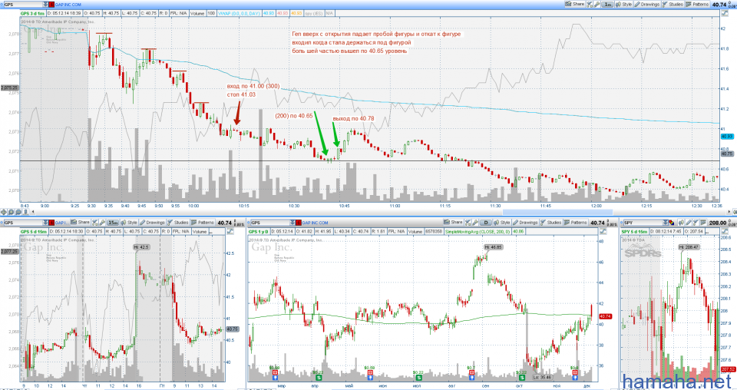Viewport: 737px width, 390px height.
Task: Open symbol dropdown arrow in daily chart
Action: pyautogui.click(x=292, y=223)
